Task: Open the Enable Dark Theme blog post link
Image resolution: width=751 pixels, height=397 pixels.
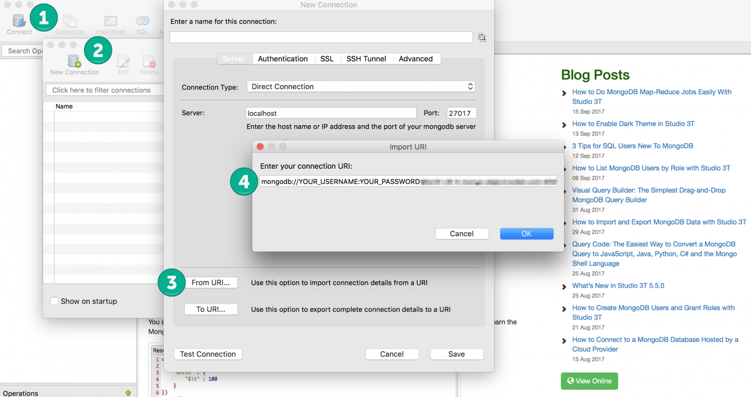Action: coord(633,124)
